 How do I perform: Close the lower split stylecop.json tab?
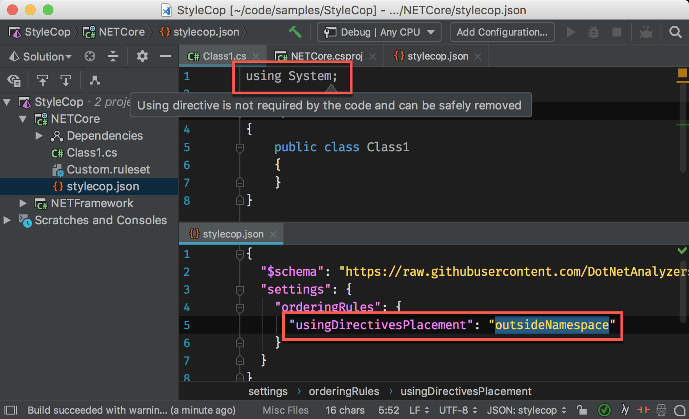[273, 234]
